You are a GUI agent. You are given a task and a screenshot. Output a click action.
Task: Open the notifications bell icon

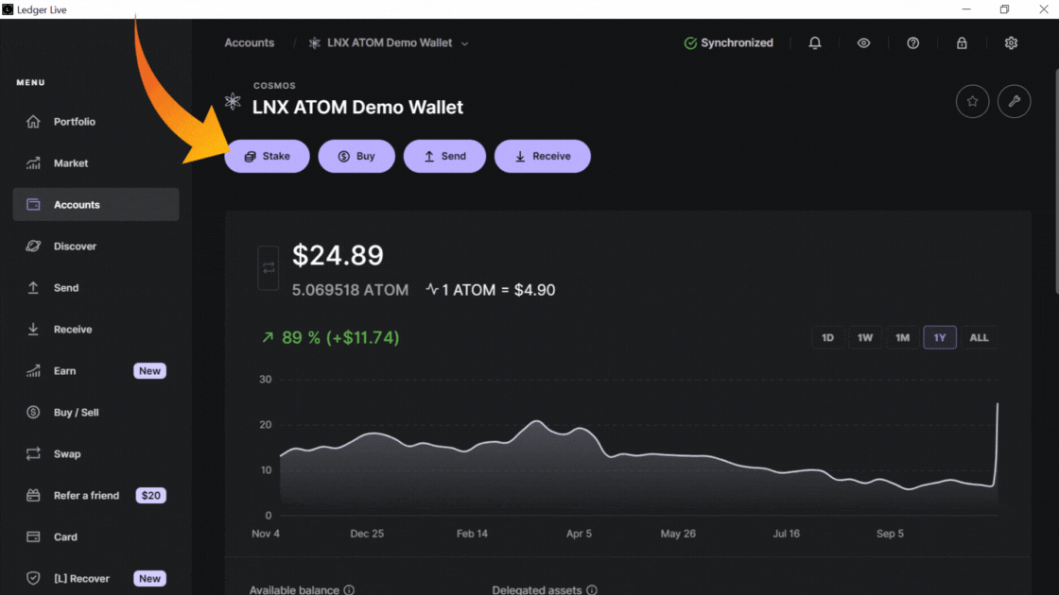point(815,43)
